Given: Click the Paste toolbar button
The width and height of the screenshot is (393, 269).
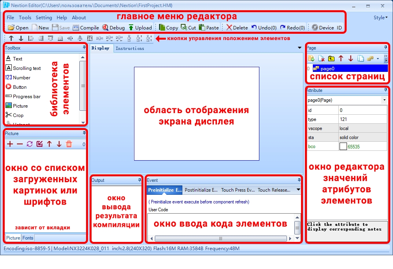Looking at the screenshot, I should coord(209,27).
